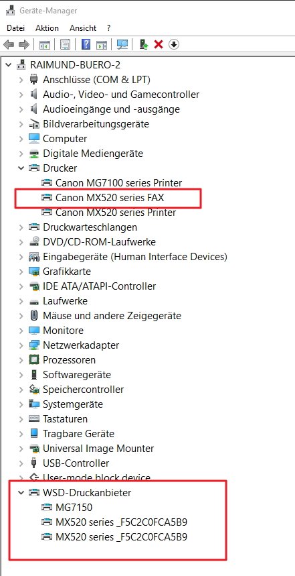The width and height of the screenshot is (295, 576).
Task: Click the red X Uninstall device icon
Action: click(159, 44)
